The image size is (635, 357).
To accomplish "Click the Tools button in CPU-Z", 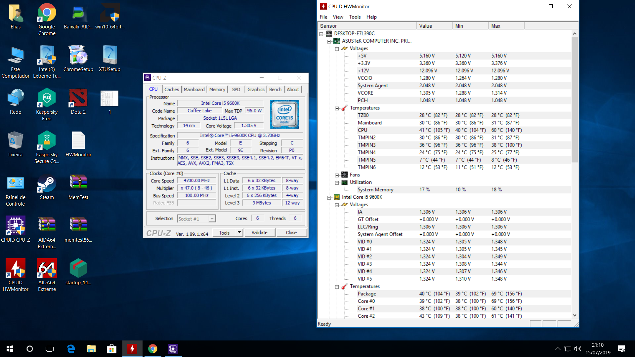I will tap(224, 233).
